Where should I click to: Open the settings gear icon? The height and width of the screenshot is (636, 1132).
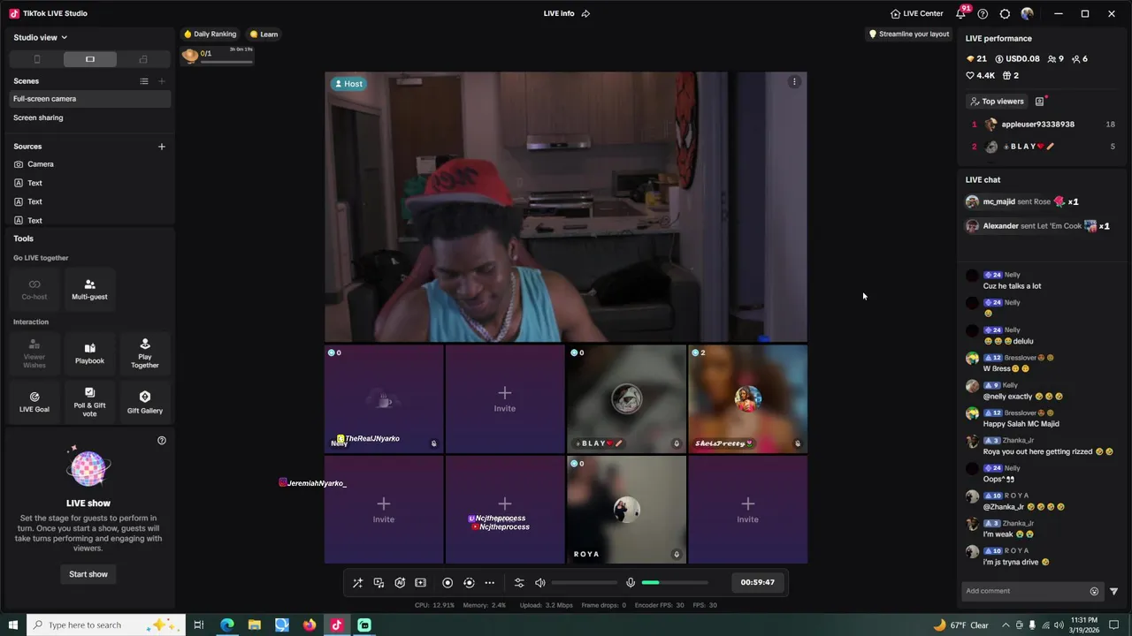tap(1005, 13)
